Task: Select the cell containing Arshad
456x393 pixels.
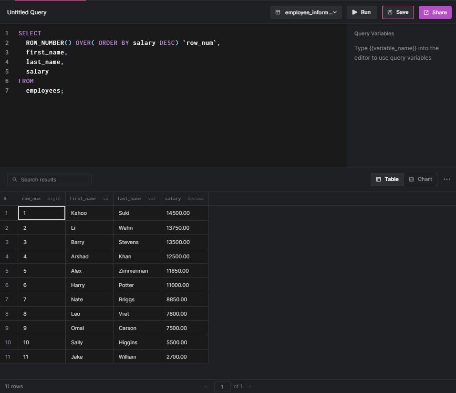Action: pos(89,256)
